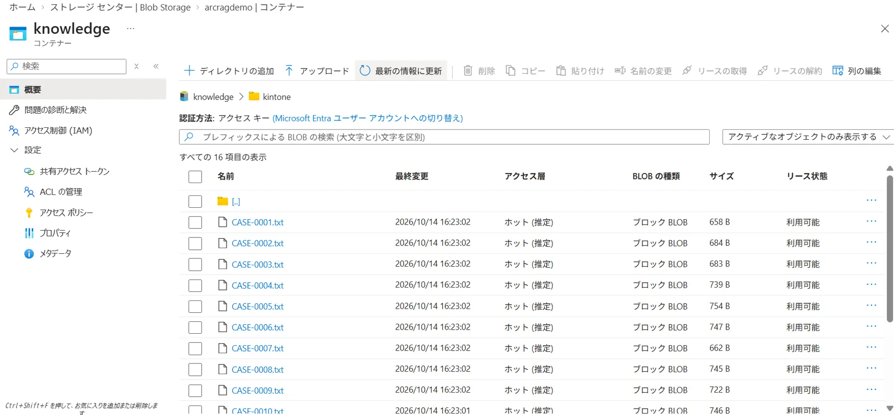Focus the プレフィックスによる BLOB の検索 field
Viewport: 894px width, 415px height.
[444, 137]
